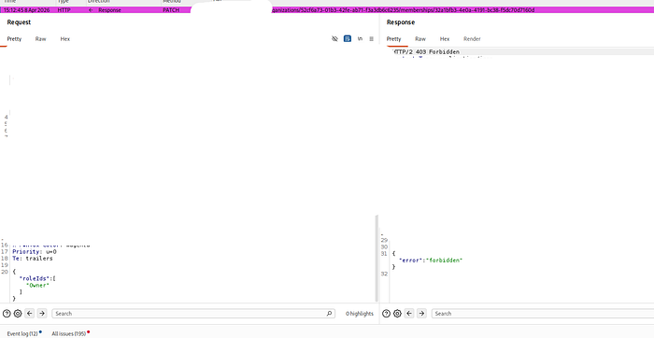This screenshot has height=338, width=654.
Task: Open All issues (195)
Action: (x=70, y=333)
